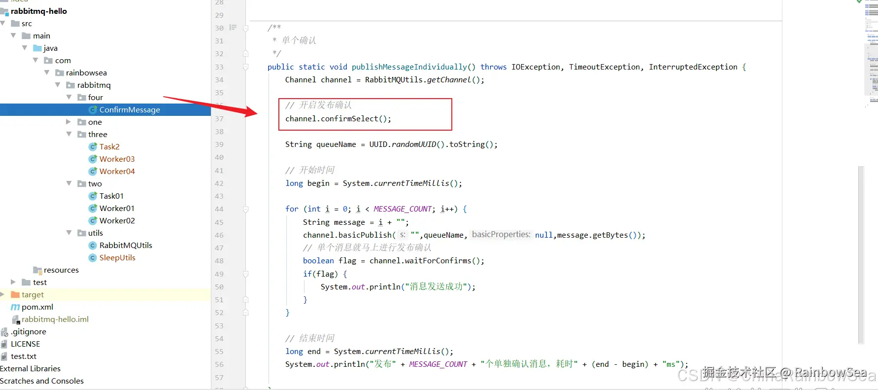The width and height of the screenshot is (878, 390).
Task: Click the Worker01 class icon
Action: 93,208
